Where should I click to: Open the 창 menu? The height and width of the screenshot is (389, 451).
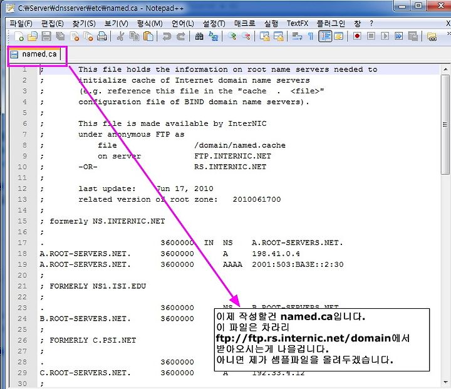tap(357, 24)
